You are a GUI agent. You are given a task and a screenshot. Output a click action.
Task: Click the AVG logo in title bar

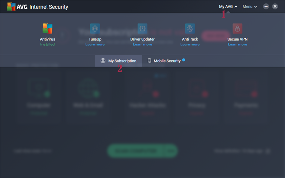pyautogui.click(x=12, y=7)
